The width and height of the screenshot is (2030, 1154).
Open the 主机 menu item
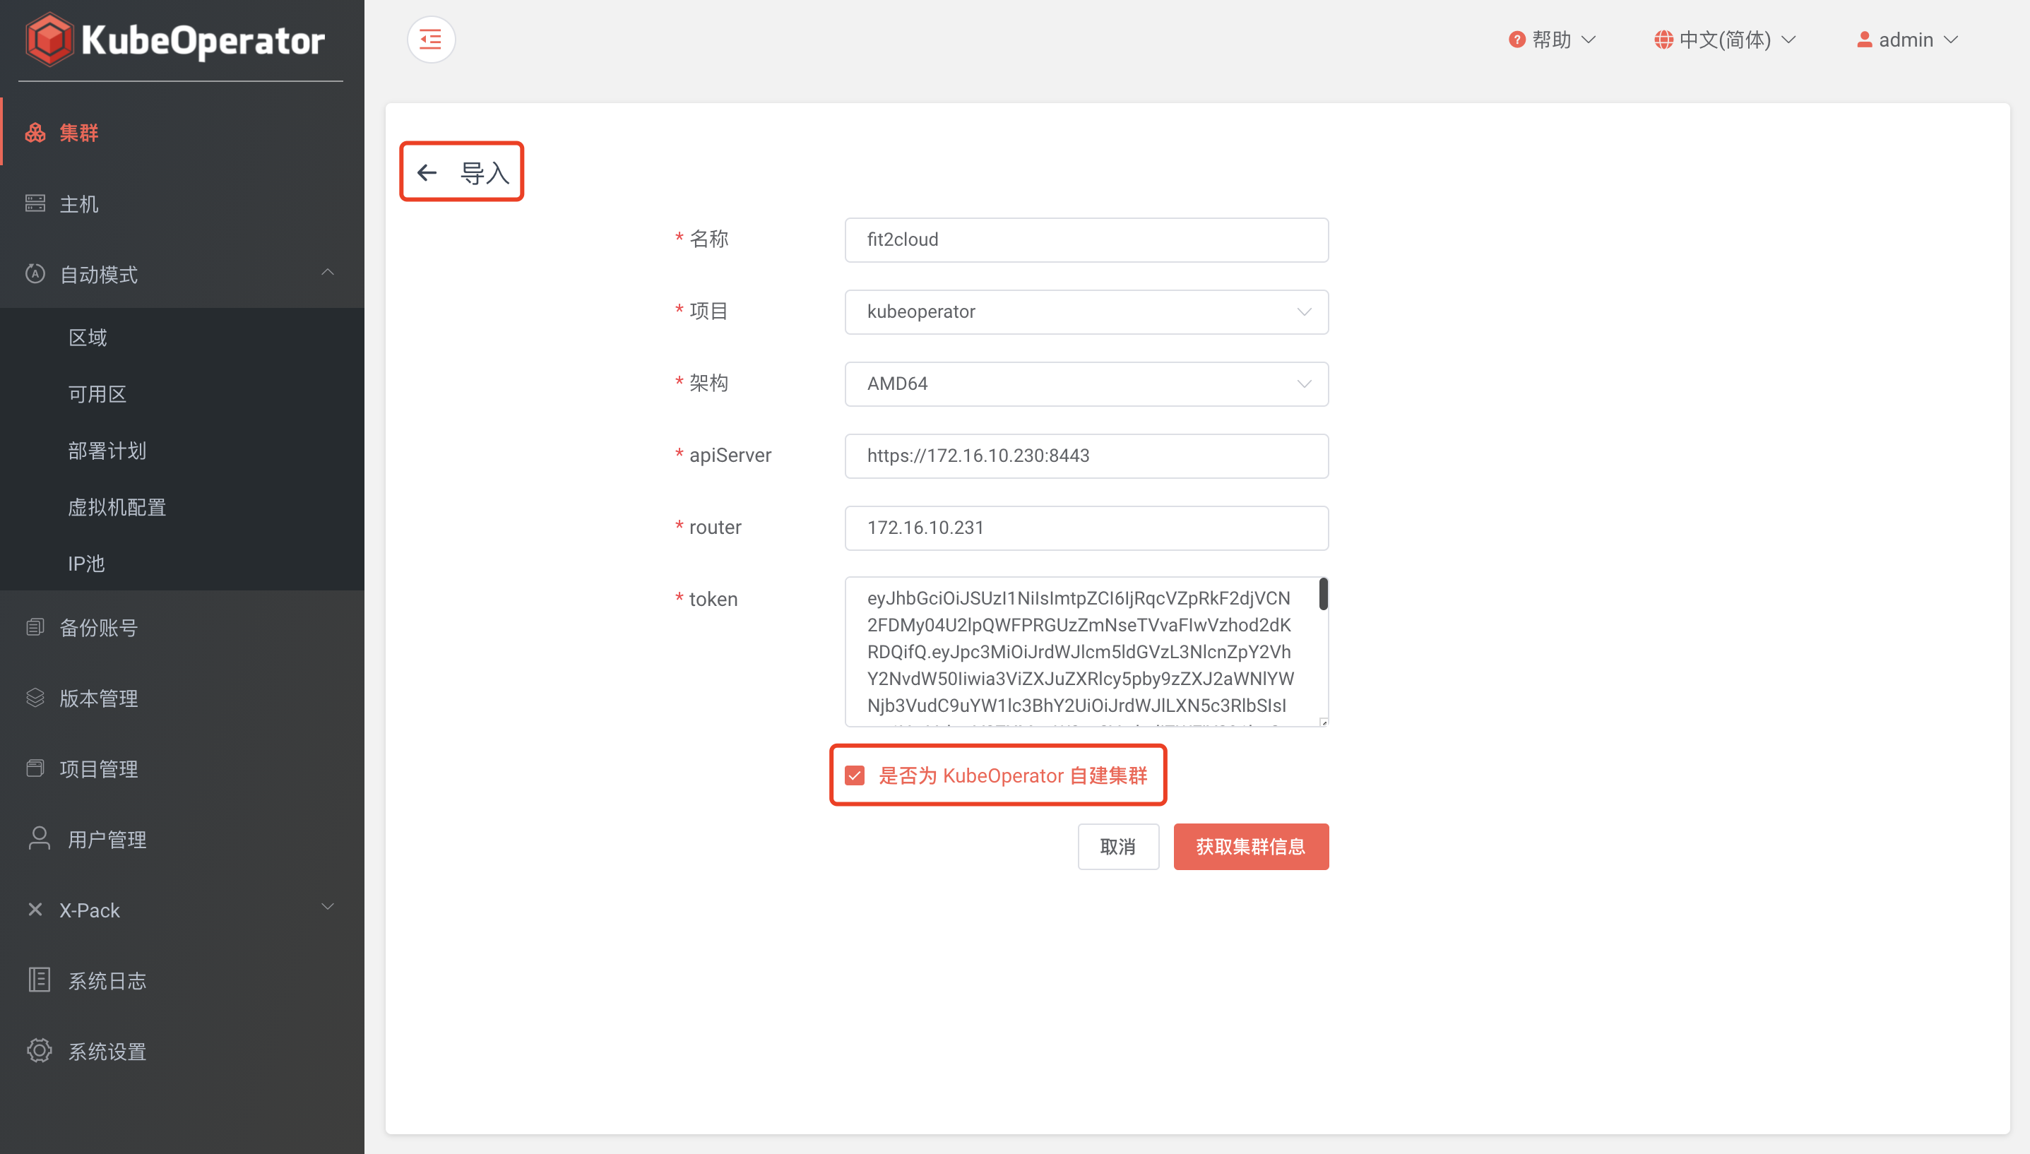coord(182,203)
